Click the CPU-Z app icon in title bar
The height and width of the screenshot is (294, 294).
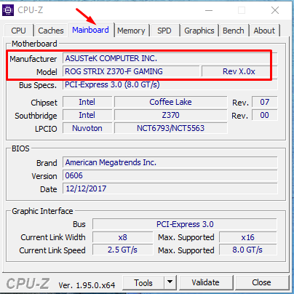(x=8, y=10)
